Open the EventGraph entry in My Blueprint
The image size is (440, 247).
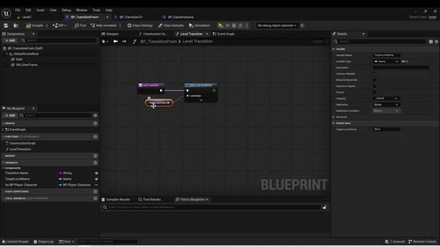[17, 130]
